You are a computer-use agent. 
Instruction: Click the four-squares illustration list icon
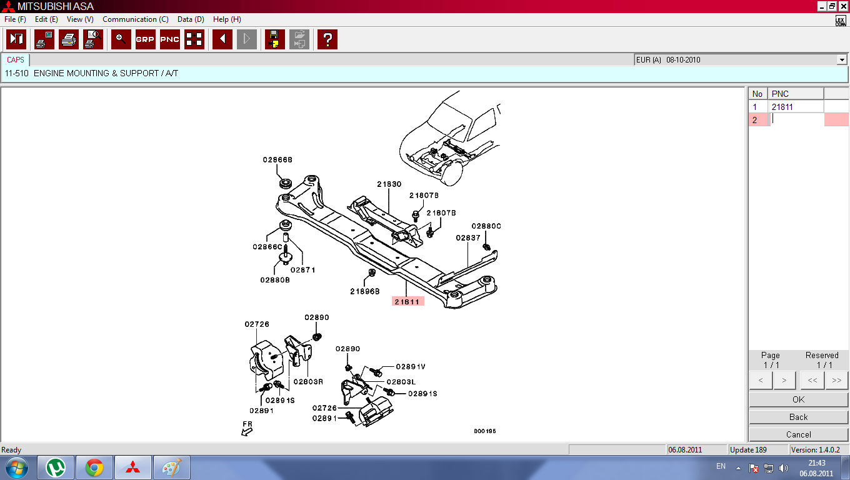point(194,39)
